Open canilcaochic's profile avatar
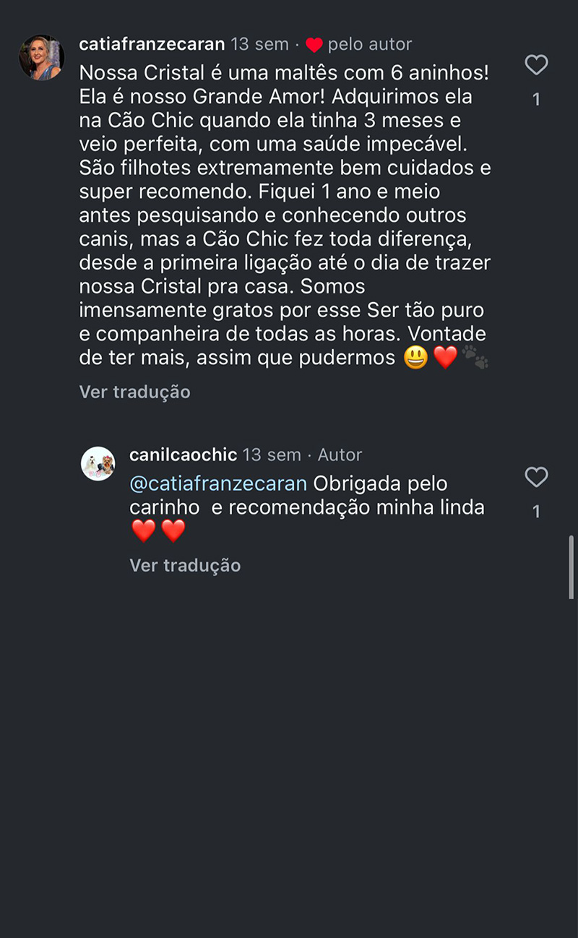 98,464
